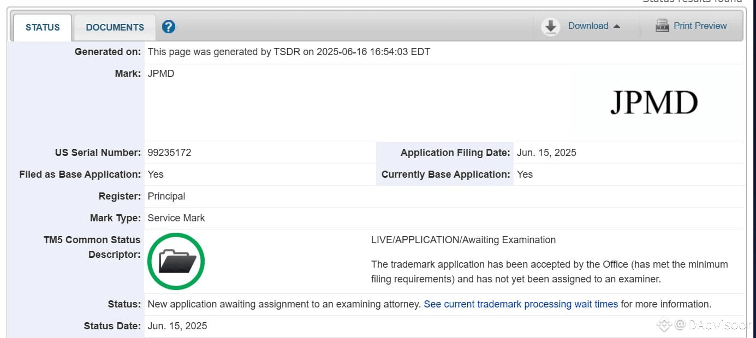
Task: Click the green folder status descriptor icon
Action: [176, 261]
